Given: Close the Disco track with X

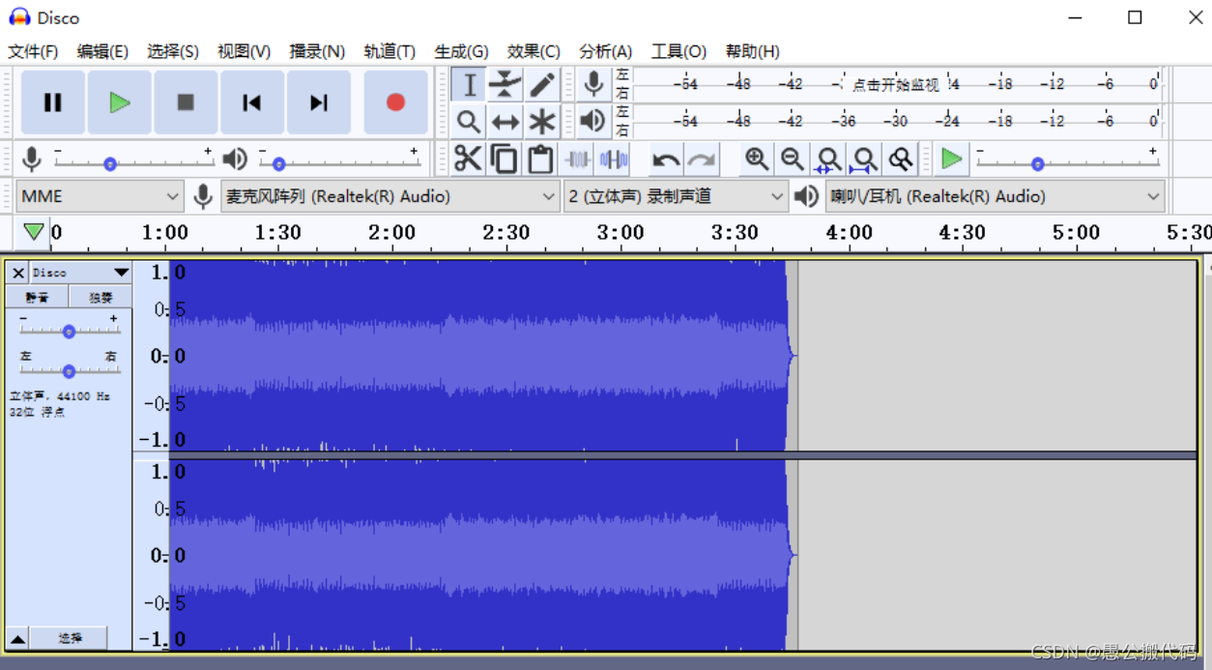Looking at the screenshot, I should pos(18,273).
